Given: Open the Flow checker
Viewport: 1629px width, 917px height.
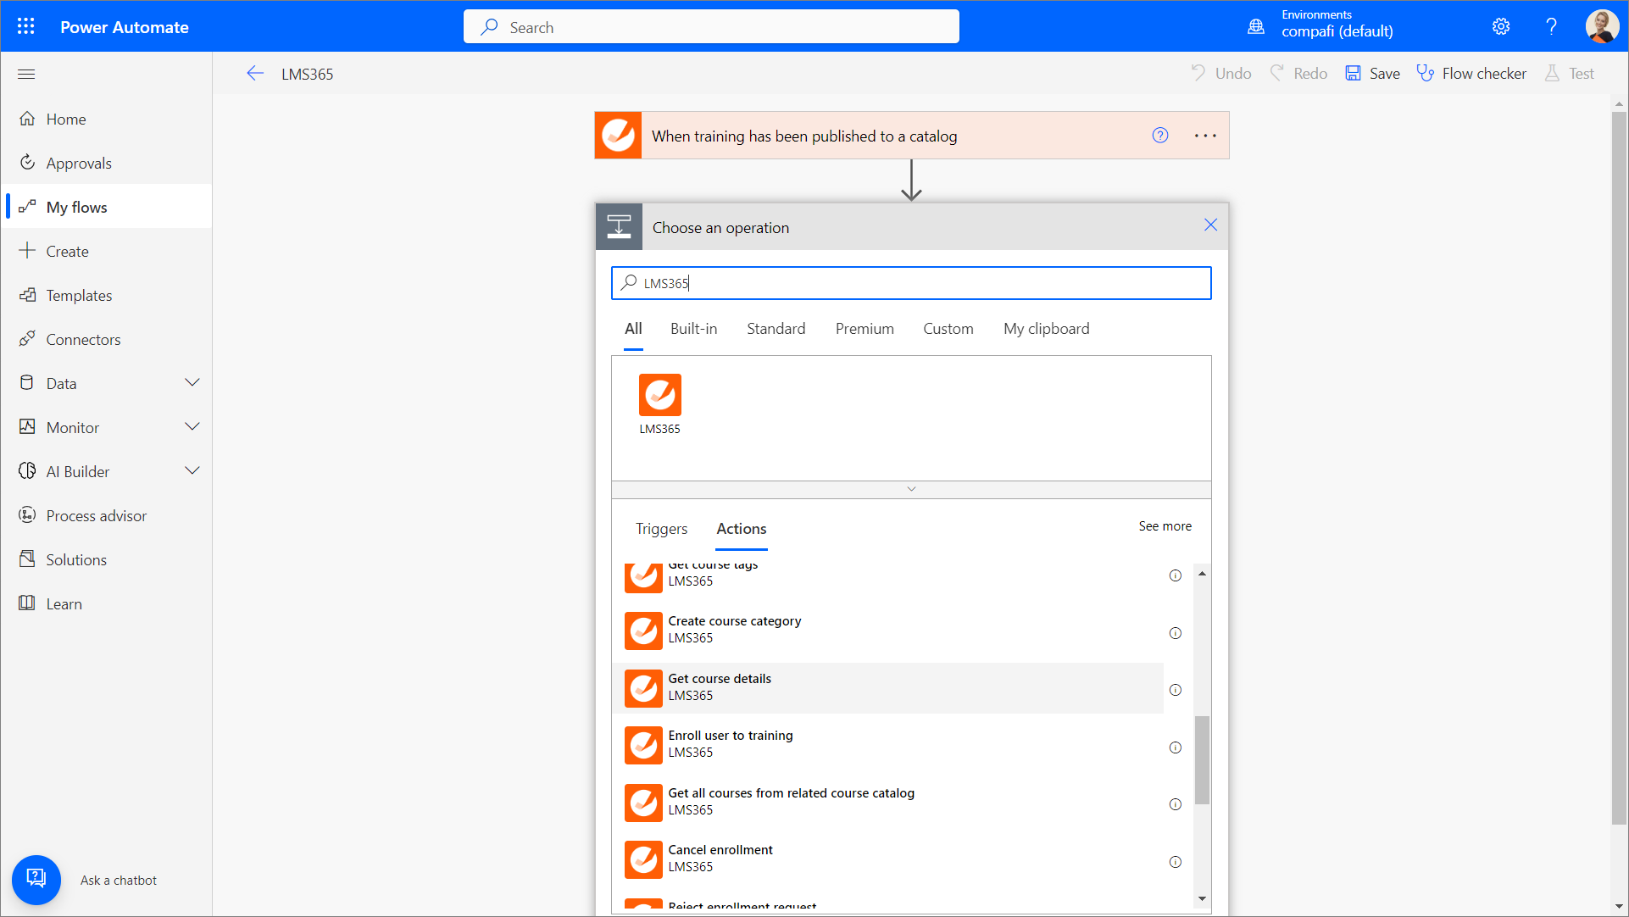Looking at the screenshot, I should pyautogui.click(x=1472, y=74).
